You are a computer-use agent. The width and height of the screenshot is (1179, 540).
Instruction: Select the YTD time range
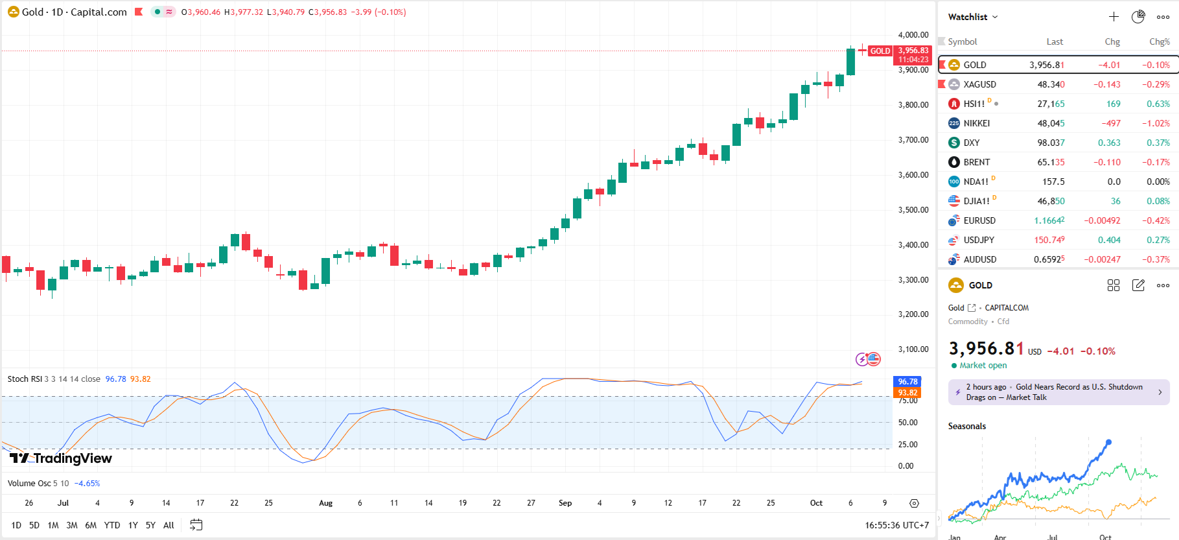coord(112,525)
